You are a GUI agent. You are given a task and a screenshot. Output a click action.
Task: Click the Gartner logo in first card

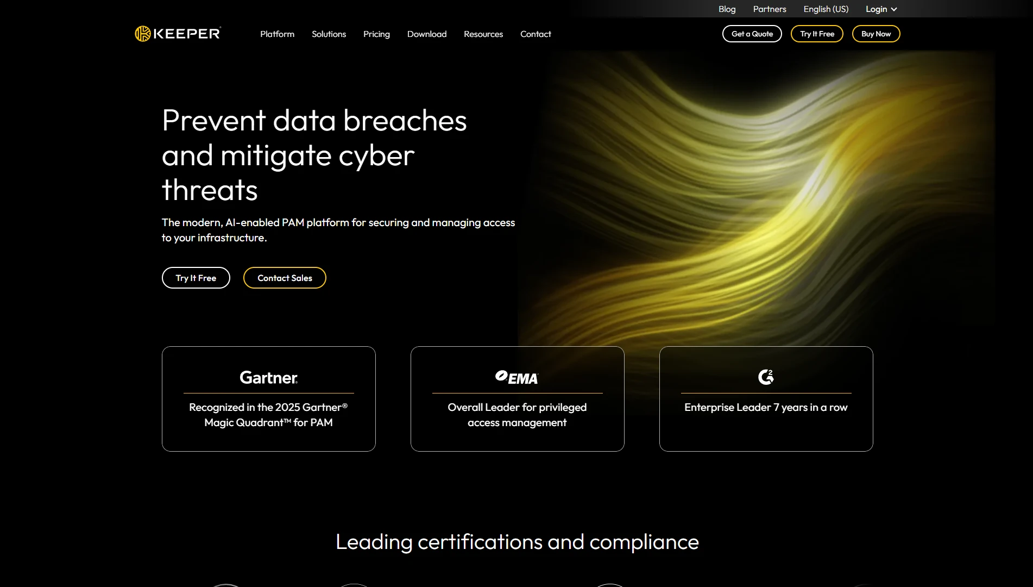[269, 377]
